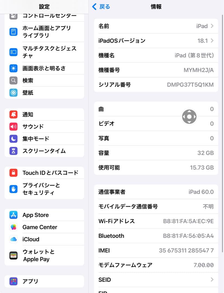Tap the Control Center settings icon
Viewport: 224px width, 293px height.
click(14, 17)
